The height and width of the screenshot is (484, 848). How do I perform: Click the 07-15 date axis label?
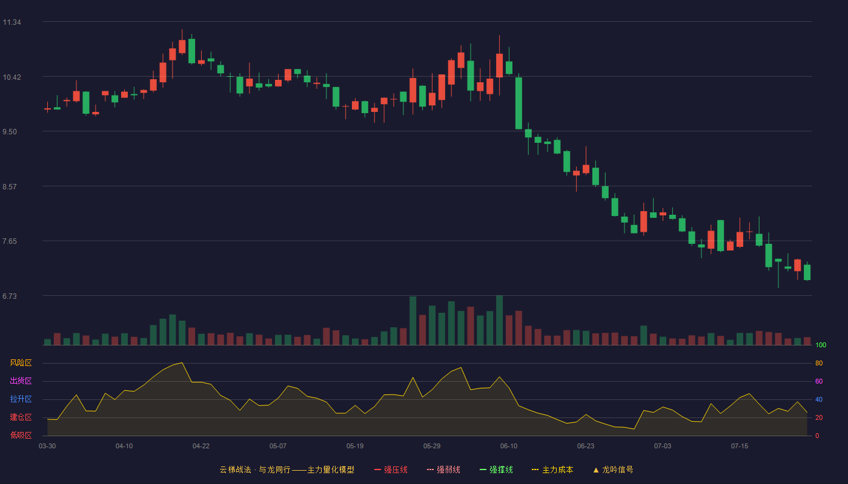[740, 446]
